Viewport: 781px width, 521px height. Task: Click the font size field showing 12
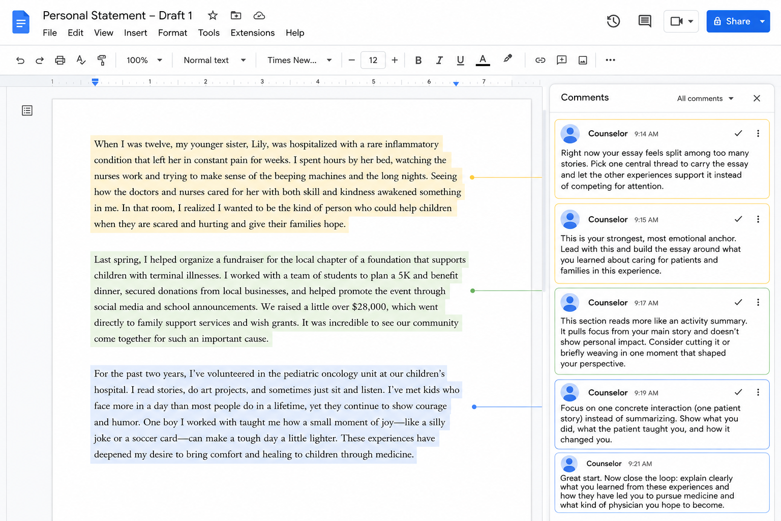pos(373,60)
